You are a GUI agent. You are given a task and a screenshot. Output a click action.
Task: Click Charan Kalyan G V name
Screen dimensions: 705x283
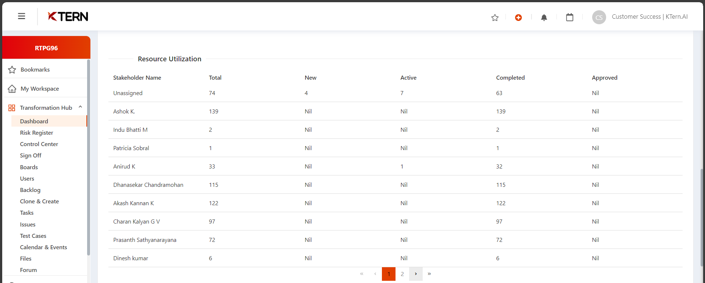[x=136, y=221]
